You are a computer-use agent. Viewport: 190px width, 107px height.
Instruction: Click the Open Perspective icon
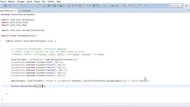click(x=186, y=6)
